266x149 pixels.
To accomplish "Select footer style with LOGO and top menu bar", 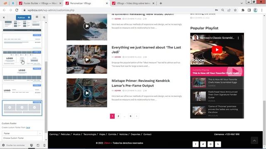I will pyautogui.click(x=22, y=58).
